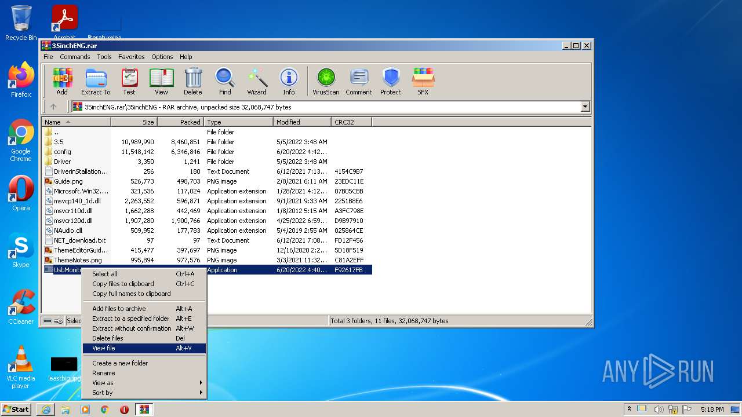This screenshot has height=417, width=742.
Task: Start VirusScan on the archive
Action: click(326, 81)
